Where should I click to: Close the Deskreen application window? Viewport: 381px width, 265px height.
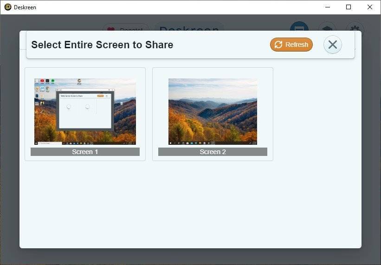click(x=370, y=7)
